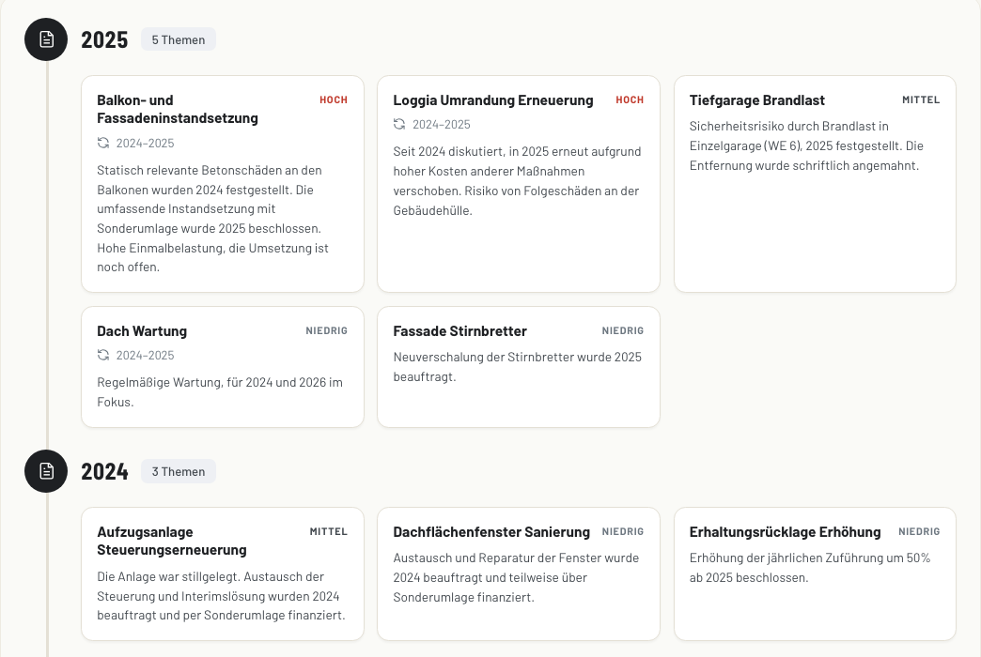This screenshot has height=657, width=981.
Task: Click the 2024–2025 date on Dach Wartung card
Action: 145,355
